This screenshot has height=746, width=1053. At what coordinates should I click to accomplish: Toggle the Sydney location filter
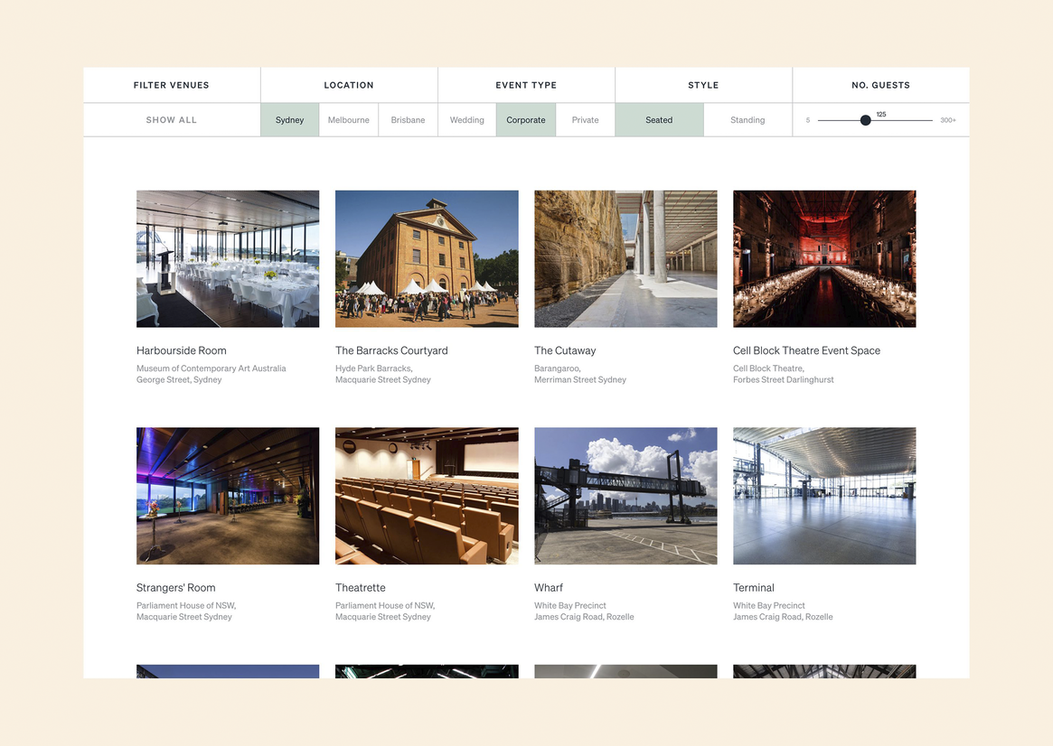pos(289,120)
